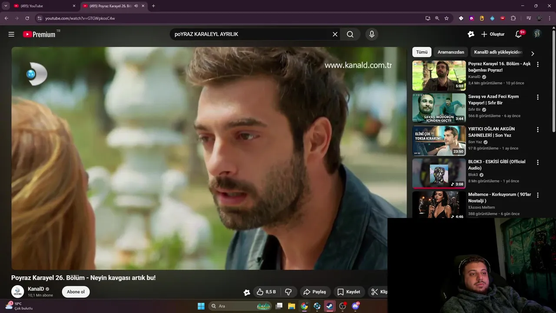Click the KanalD channel name

click(x=36, y=289)
